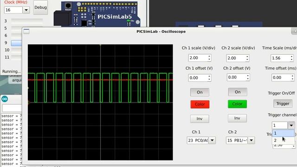This screenshot has width=297, height=167.
Task: Click the Arduino IDE infinity logo icon
Action: coord(5,99)
